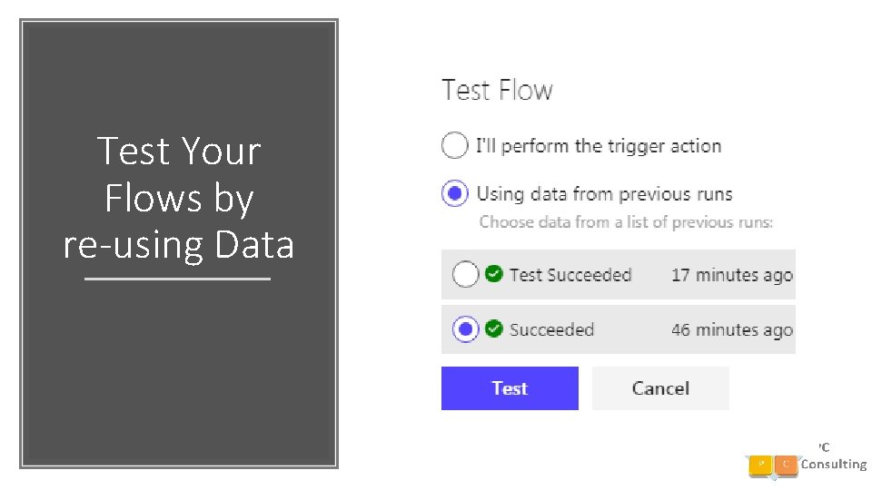Click the orange C logo icon

787,465
